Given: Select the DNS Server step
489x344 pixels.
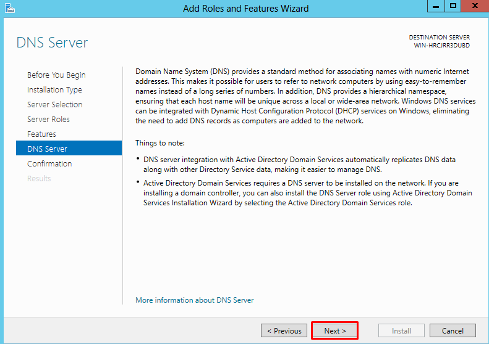Looking at the screenshot, I should (69, 148).
